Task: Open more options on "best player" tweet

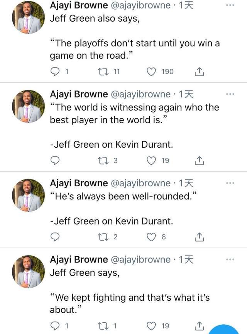Action: click(230, 94)
